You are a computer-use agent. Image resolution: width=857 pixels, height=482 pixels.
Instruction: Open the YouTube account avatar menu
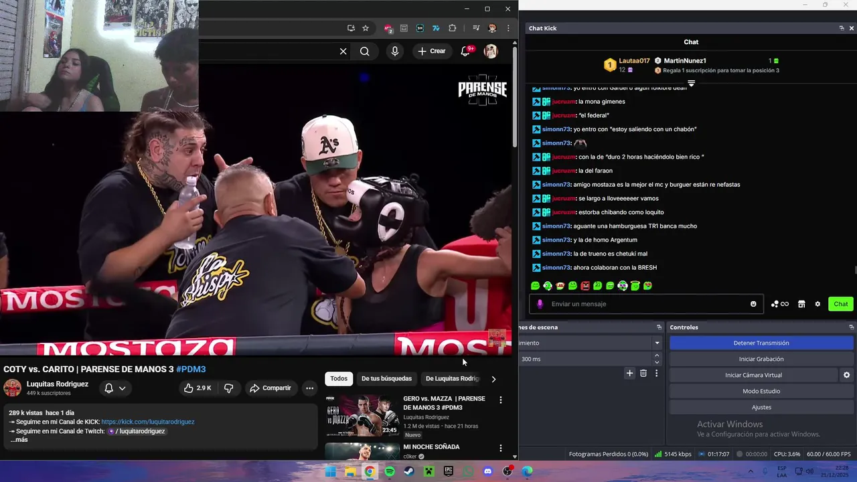coord(491,51)
